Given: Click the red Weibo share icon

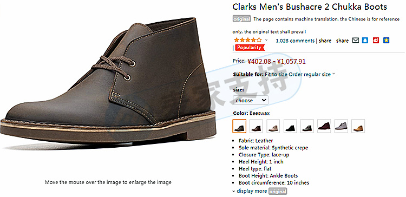Looking at the screenshot, I should pyautogui.click(x=376, y=41).
